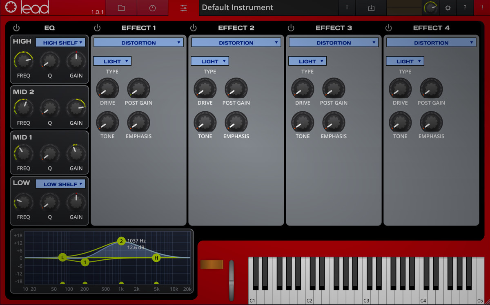Disable Effect 4 using its power switch
Image resolution: width=490 pixels, height=305 pixels.
[389, 28]
